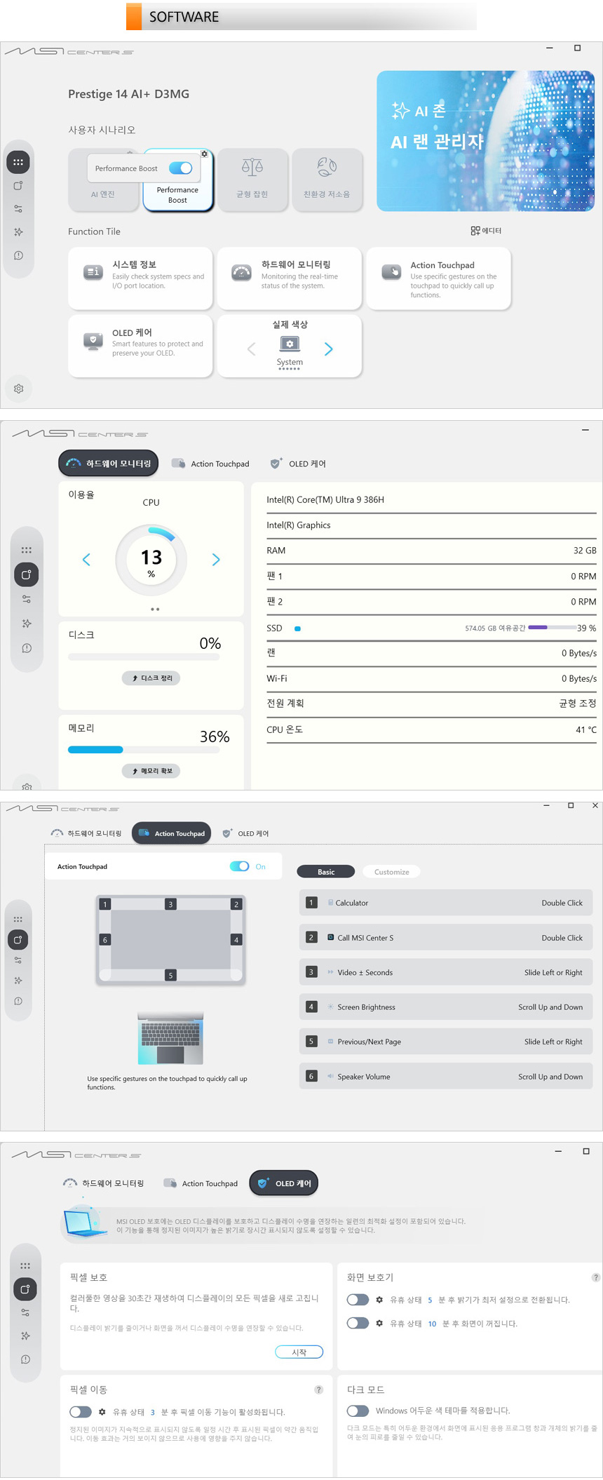
Task: Open the OLED 케어 function tile
Action: pos(140,346)
